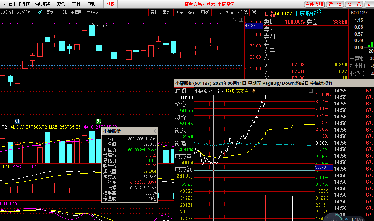Click the 57.70 price marker on the intraday axis
The image size is (374, 221).
pos(324,167)
